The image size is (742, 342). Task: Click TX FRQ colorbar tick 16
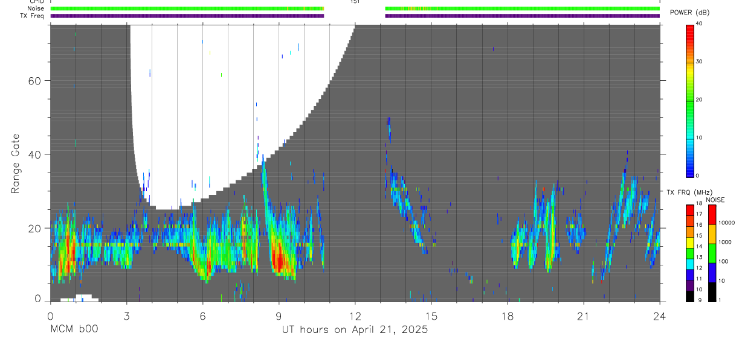point(700,225)
